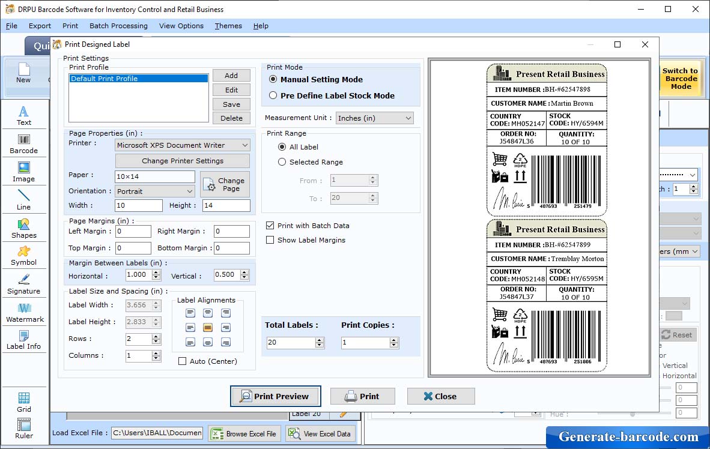Image resolution: width=710 pixels, height=449 pixels.
Task: Open the Themes menu
Action: tap(228, 26)
